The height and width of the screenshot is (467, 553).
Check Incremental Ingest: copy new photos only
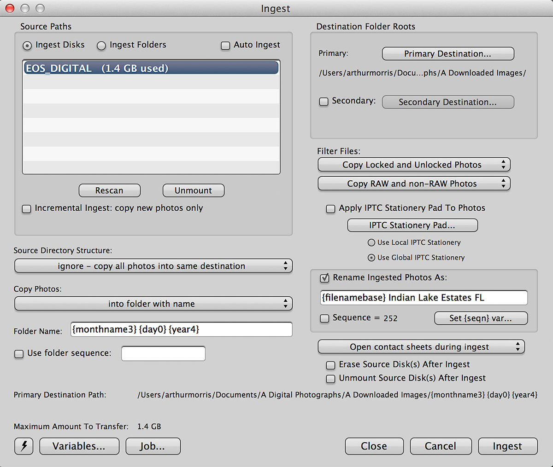click(27, 209)
